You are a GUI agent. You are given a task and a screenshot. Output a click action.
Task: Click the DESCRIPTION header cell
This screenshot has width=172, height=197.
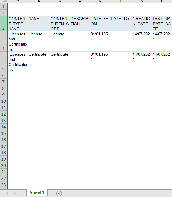click(x=80, y=24)
